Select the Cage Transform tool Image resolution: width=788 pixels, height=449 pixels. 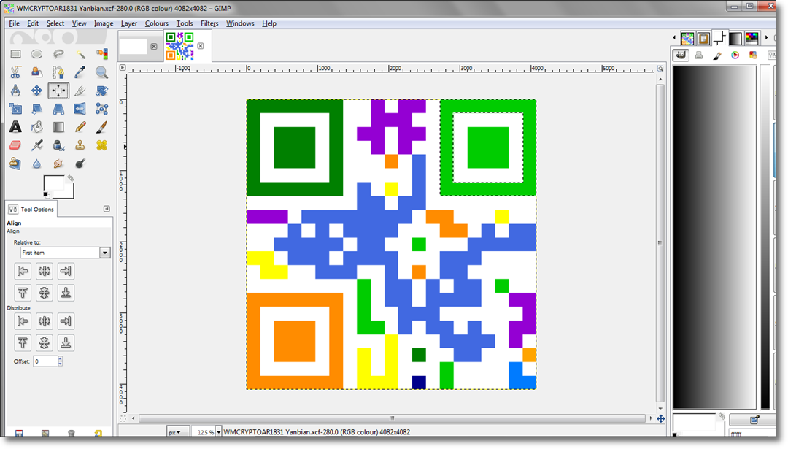(x=102, y=109)
